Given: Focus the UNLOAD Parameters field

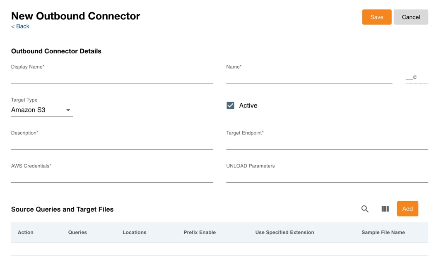Looking at the screenshot, I should click(x=327, y=176).
